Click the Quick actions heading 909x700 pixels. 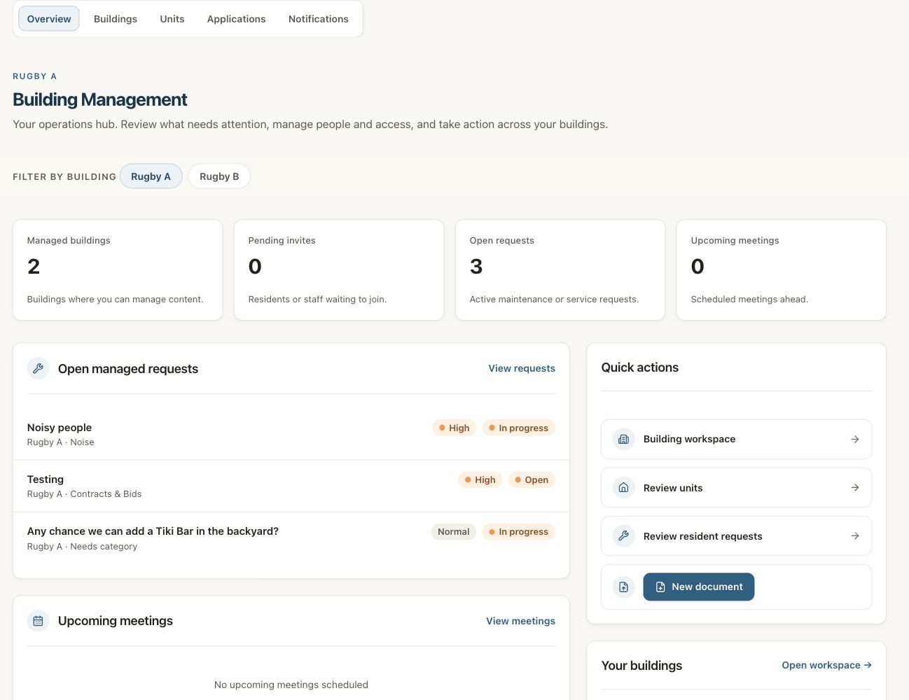[x=640, y=367]
